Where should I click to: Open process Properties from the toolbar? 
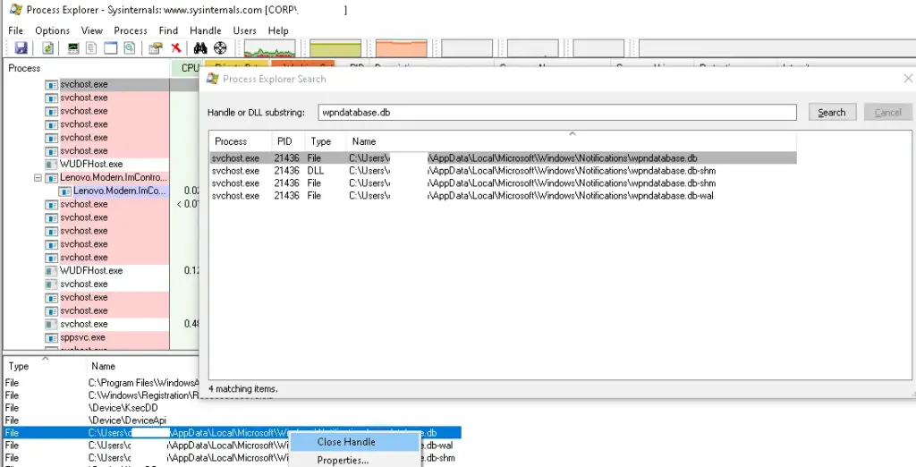(x=156, y=48)
